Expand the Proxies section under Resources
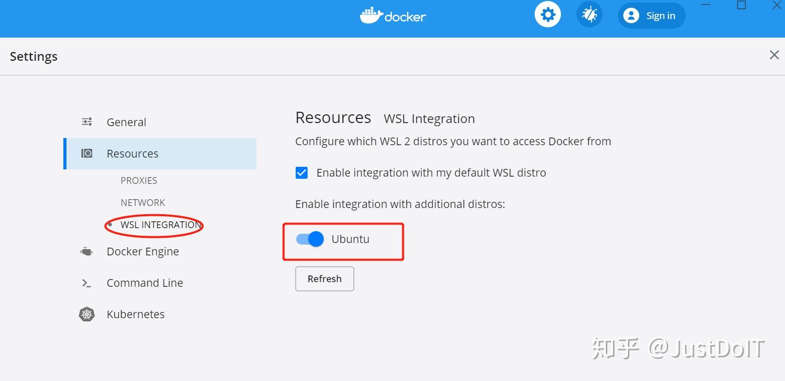785x381 pixels. point(139,180)
